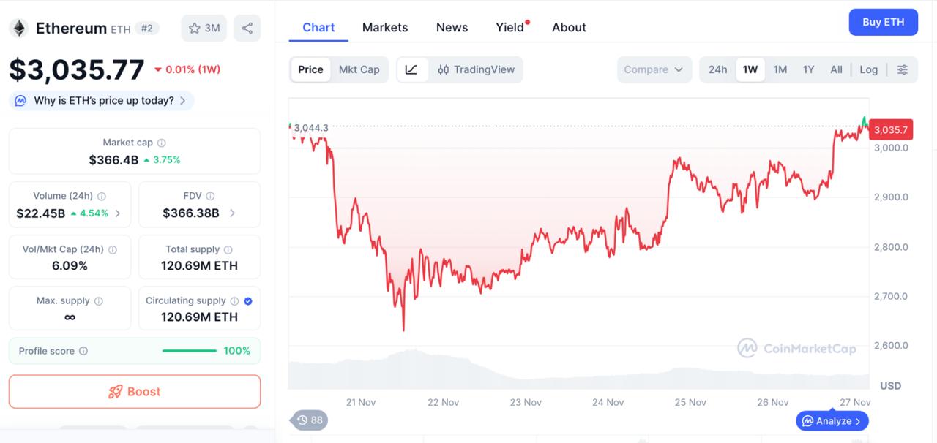Image resolution: width=937 pixels, height=443 pixels.
Task: Select the line chart view icon
Action: [x=412, y=69]
